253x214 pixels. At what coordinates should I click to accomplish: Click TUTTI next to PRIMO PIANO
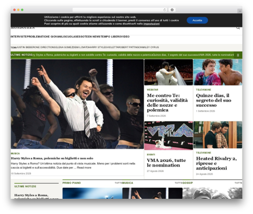(118, 183)
